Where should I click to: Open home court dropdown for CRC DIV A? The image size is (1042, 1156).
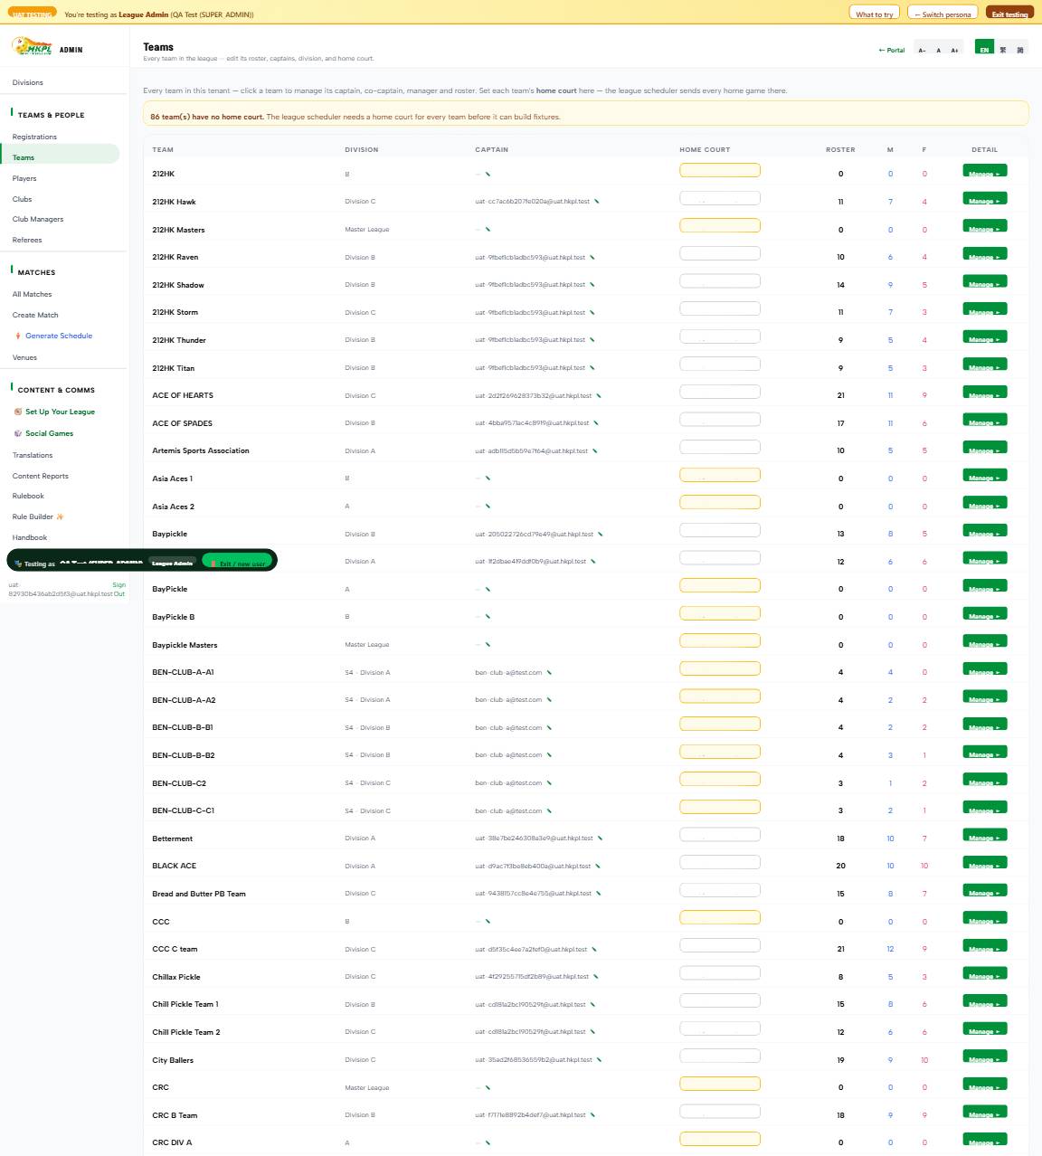(x=720, y=1139)
